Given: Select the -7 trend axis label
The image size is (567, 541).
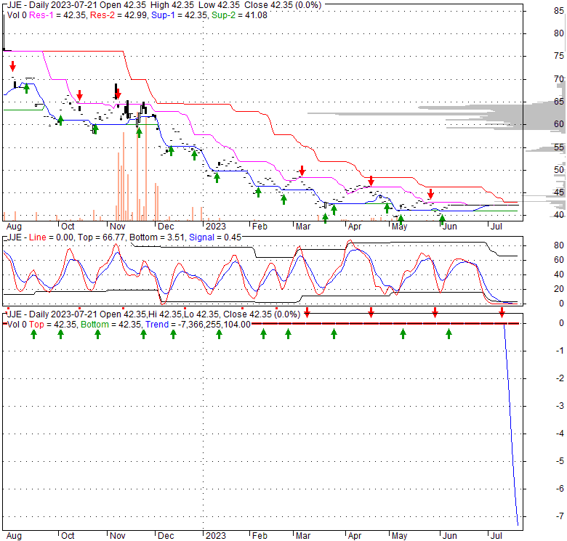Looking at the screenshot, I should [560, 516].
